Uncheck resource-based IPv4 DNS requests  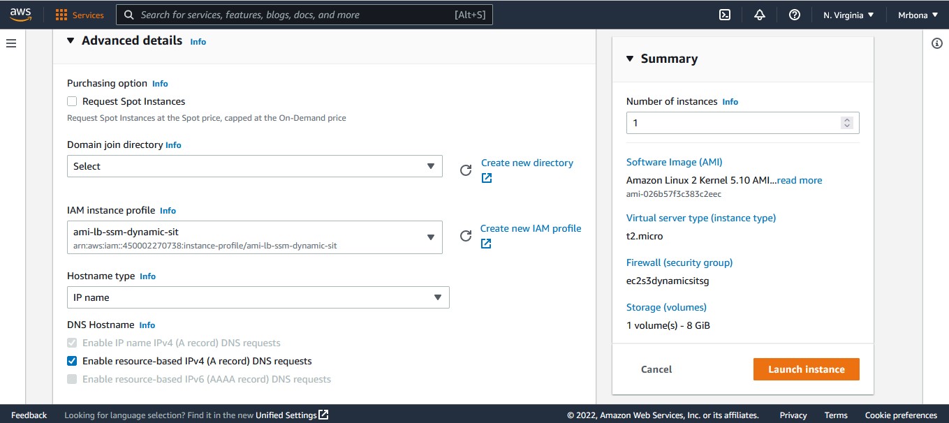coord(72,361)
